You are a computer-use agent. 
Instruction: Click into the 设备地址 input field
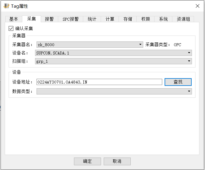point(99,82)
